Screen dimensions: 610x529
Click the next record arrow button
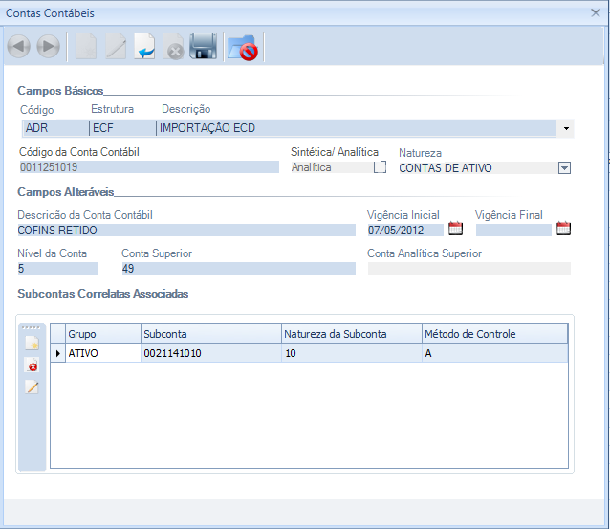tap(49, 47)
